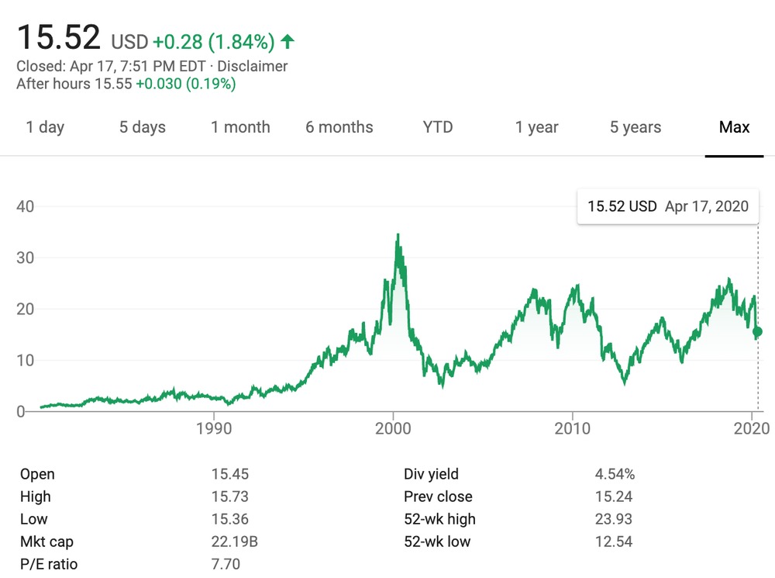
Task: Click the 40 y-axis label
Action: (x=26, y=206)
